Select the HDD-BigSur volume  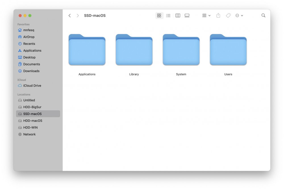tap(38, 107)
